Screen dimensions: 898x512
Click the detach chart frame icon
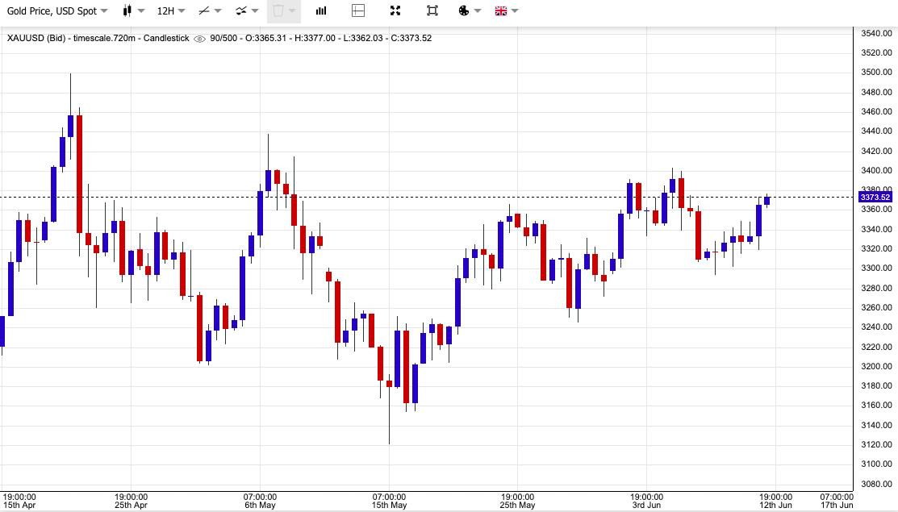click(432, 10)
